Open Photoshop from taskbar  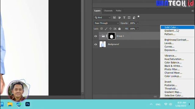(x=28, y=104)
